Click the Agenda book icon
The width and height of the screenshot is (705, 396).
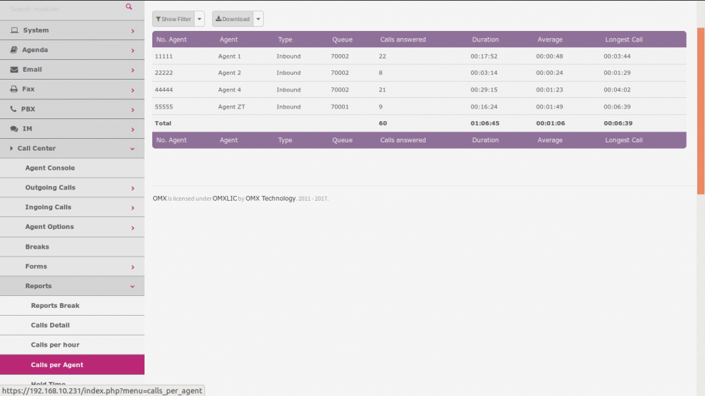point(15,50)
